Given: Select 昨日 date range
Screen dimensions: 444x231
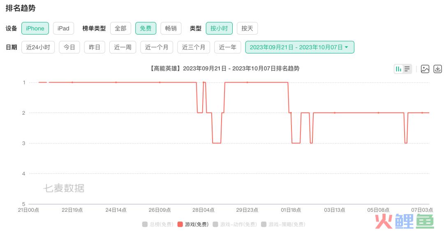Looking at the screenshot, I should 95,47.
